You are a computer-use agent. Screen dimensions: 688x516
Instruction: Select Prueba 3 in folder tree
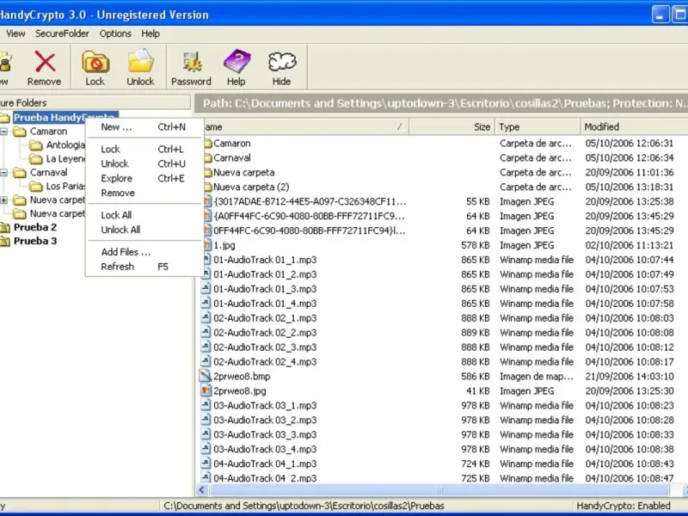click(x=35, y=242)
